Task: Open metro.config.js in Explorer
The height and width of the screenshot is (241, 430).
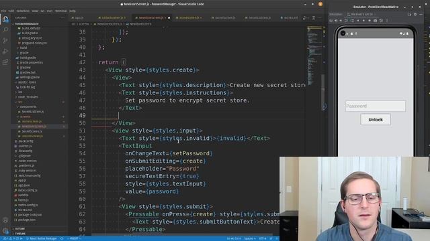Action: pos(26,205)
